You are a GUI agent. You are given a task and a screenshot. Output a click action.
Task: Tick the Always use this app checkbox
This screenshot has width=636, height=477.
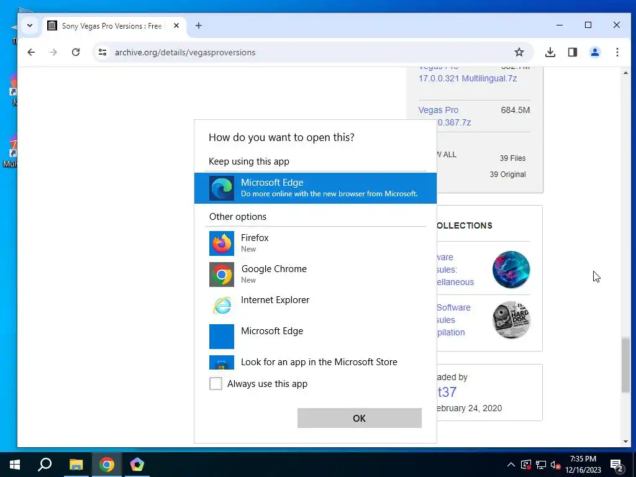(216, 383)
